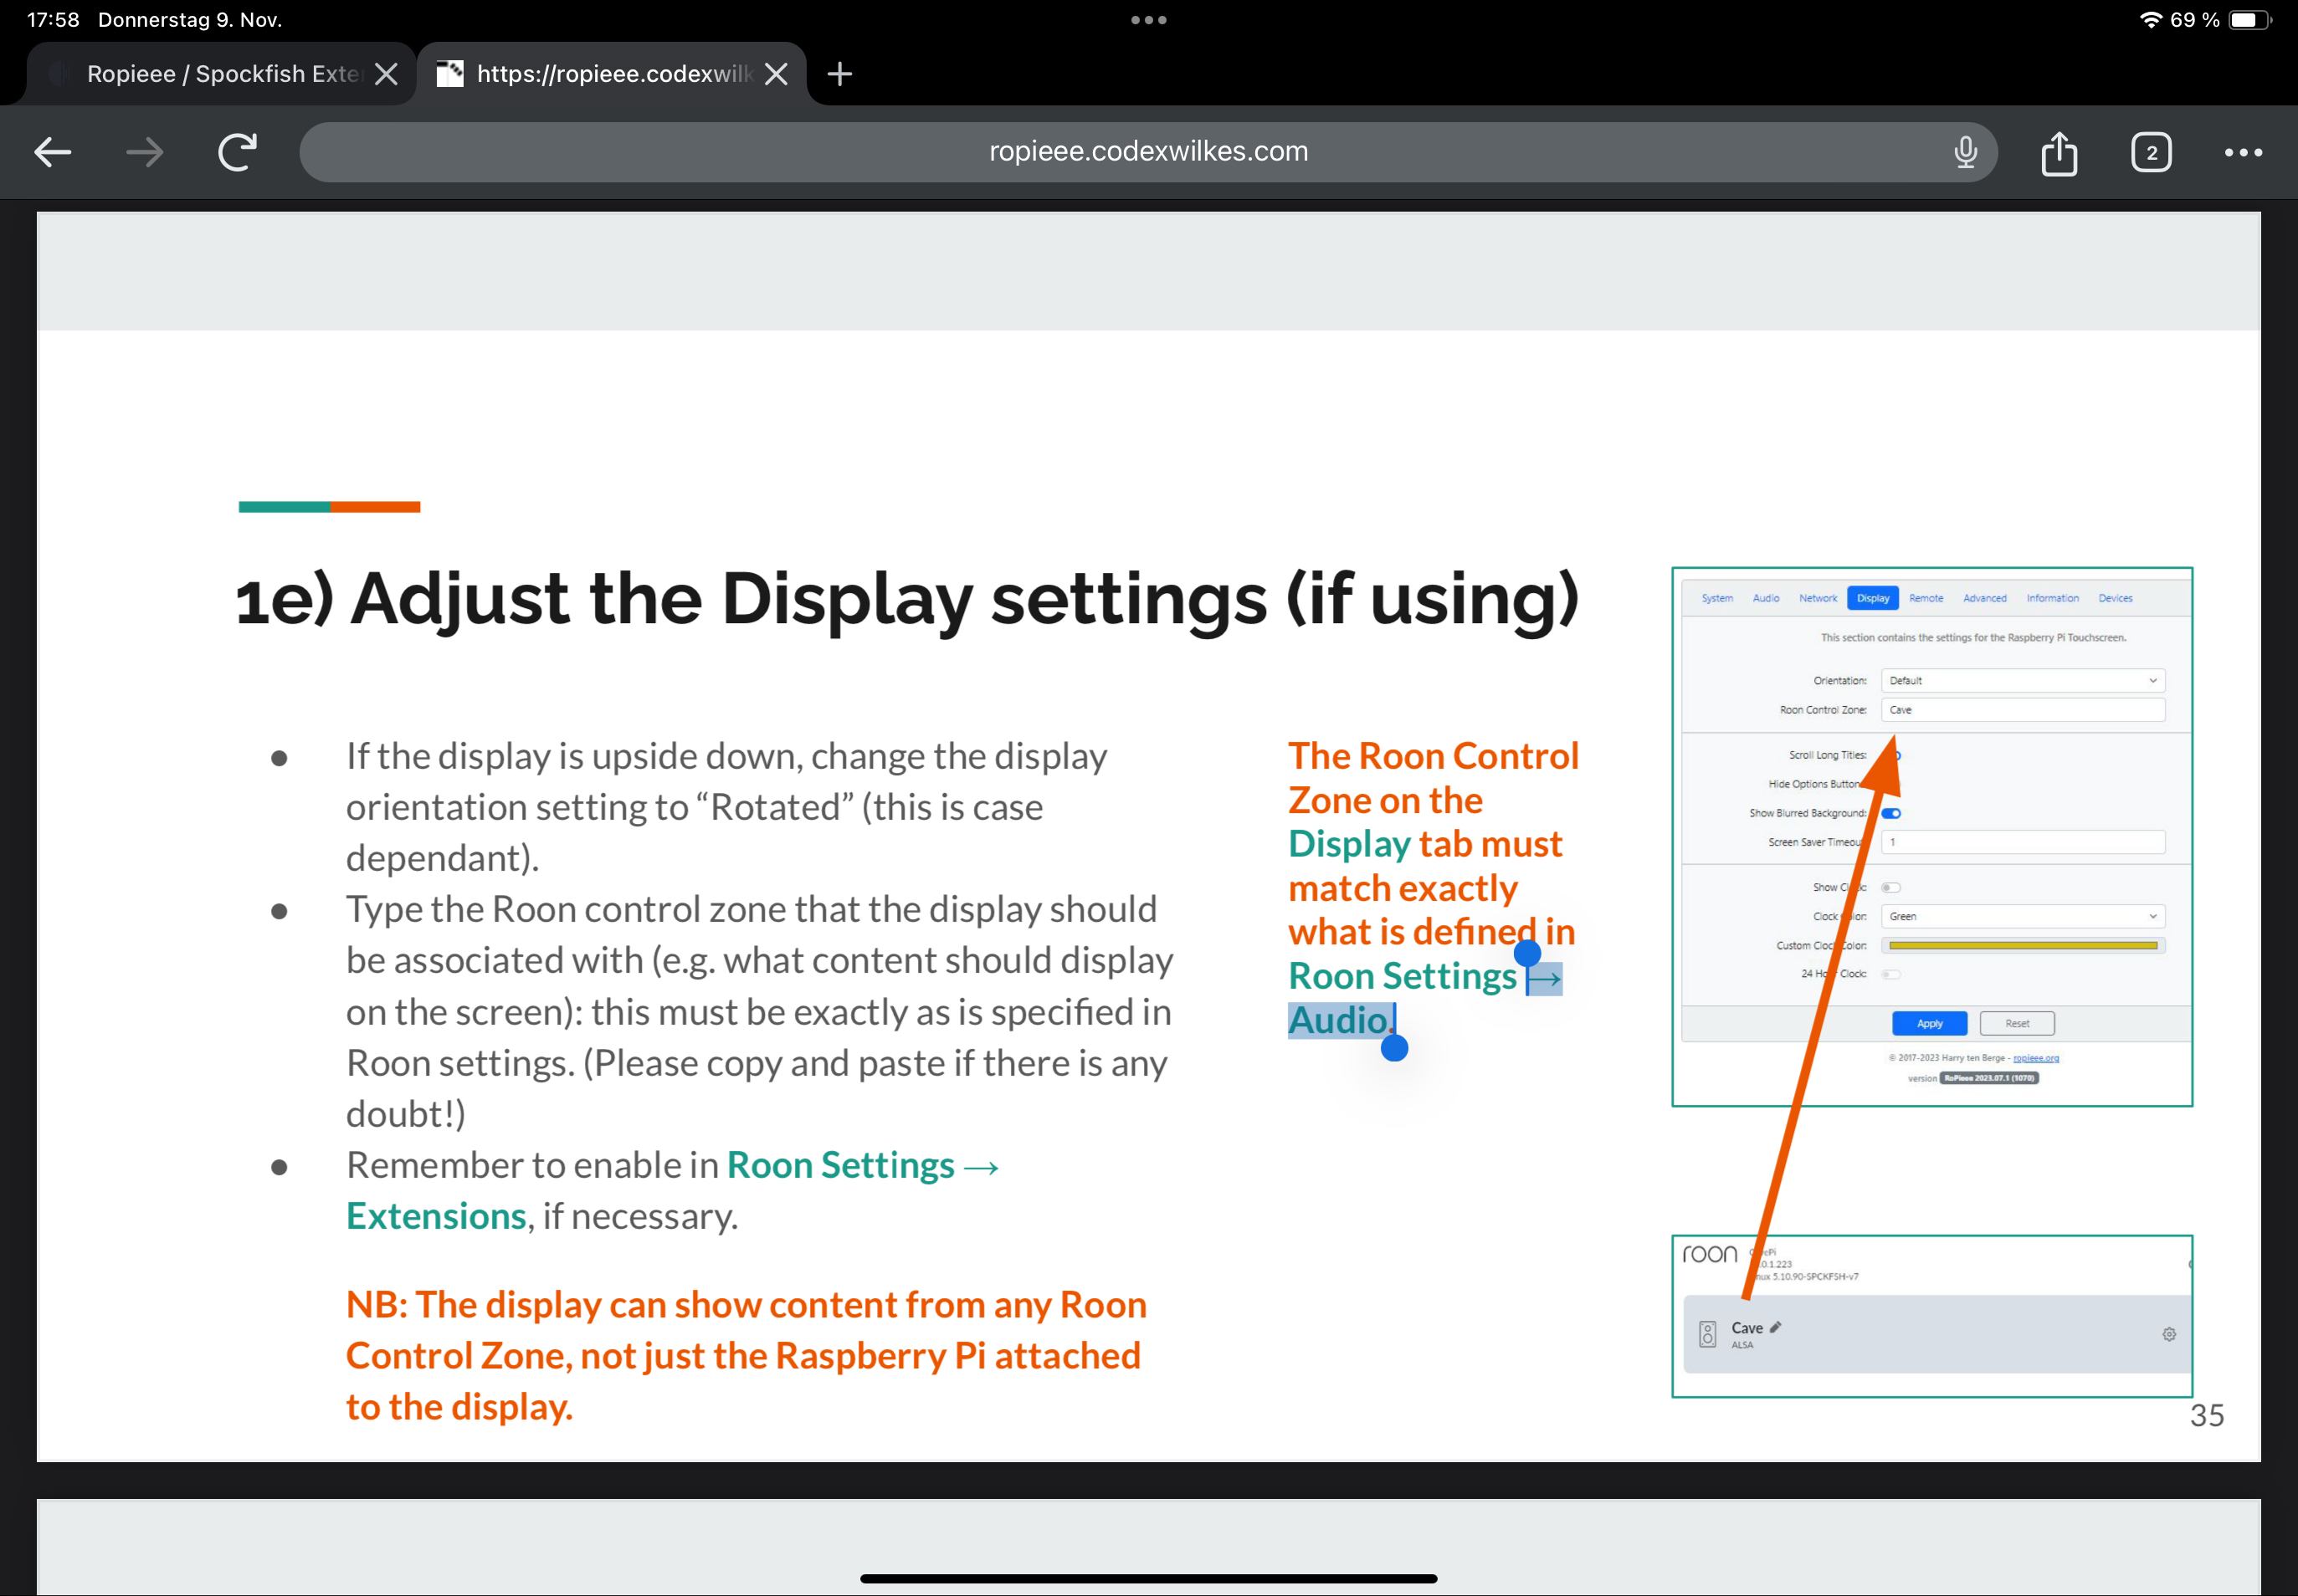
Task: Click the pencil icon to rename Cave zone
Action: click(x=1776, y=1327)
